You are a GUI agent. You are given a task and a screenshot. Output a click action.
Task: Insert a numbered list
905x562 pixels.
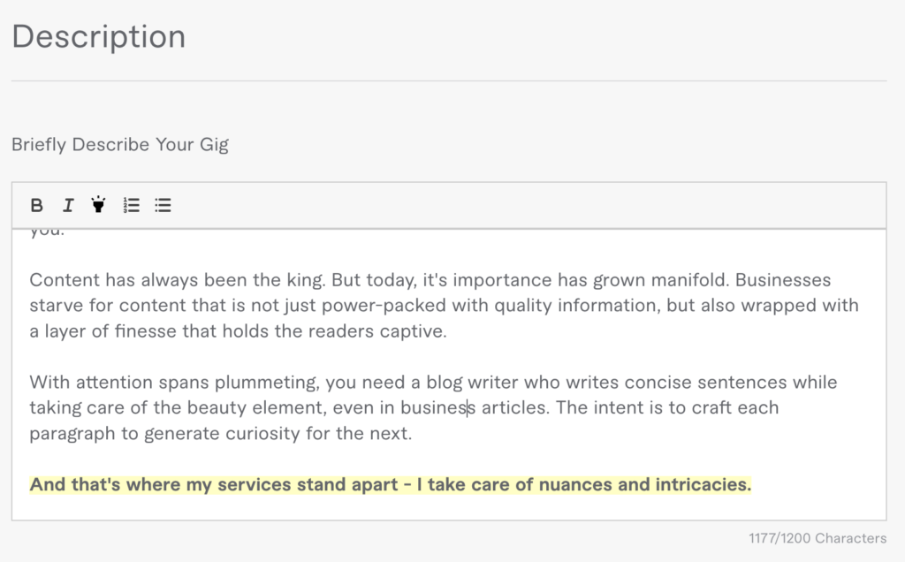[x=131, y=206]
